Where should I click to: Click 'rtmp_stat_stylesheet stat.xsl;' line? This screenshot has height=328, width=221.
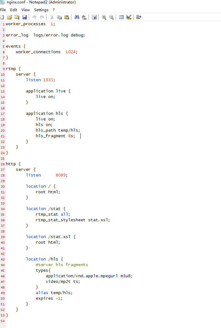pos(73,220)
